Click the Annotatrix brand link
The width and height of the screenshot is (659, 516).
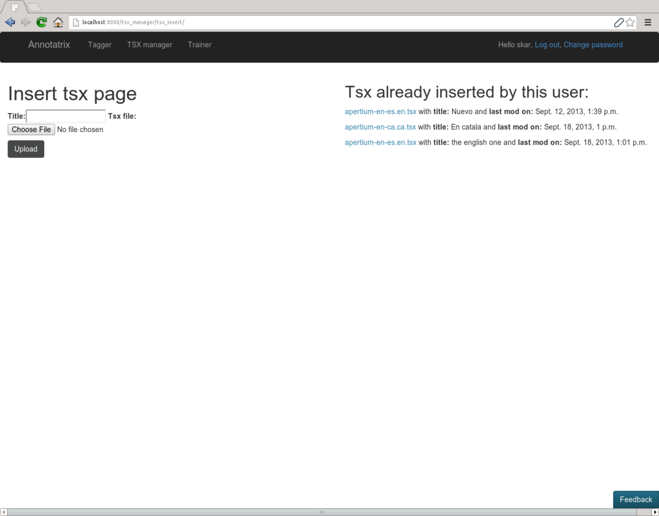[x=49, y=45]
